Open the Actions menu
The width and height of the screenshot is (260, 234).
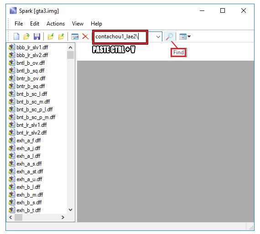(x=56, y=24)
